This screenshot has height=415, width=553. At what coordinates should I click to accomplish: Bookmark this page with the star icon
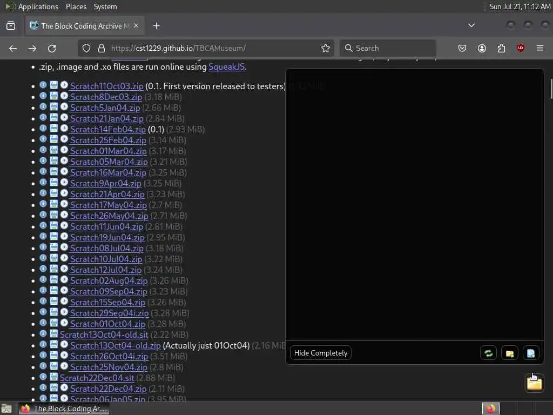[326, 48]
